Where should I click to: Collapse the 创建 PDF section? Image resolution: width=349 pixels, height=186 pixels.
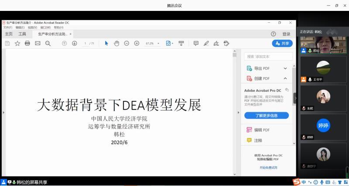coord(285,79)
